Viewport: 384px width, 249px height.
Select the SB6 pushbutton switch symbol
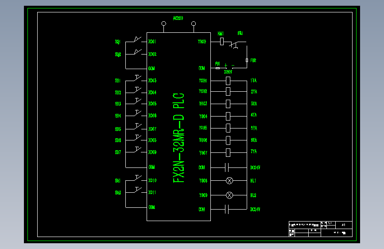[138, 137]
